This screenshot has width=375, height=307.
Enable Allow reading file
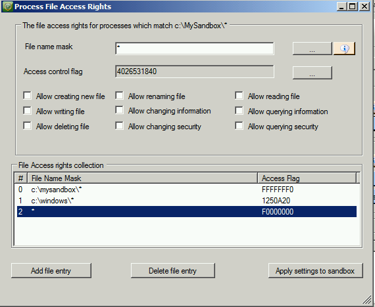239,95
